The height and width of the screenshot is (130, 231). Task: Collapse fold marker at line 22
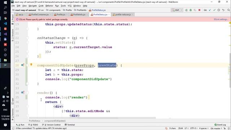(x=27, y=38)
